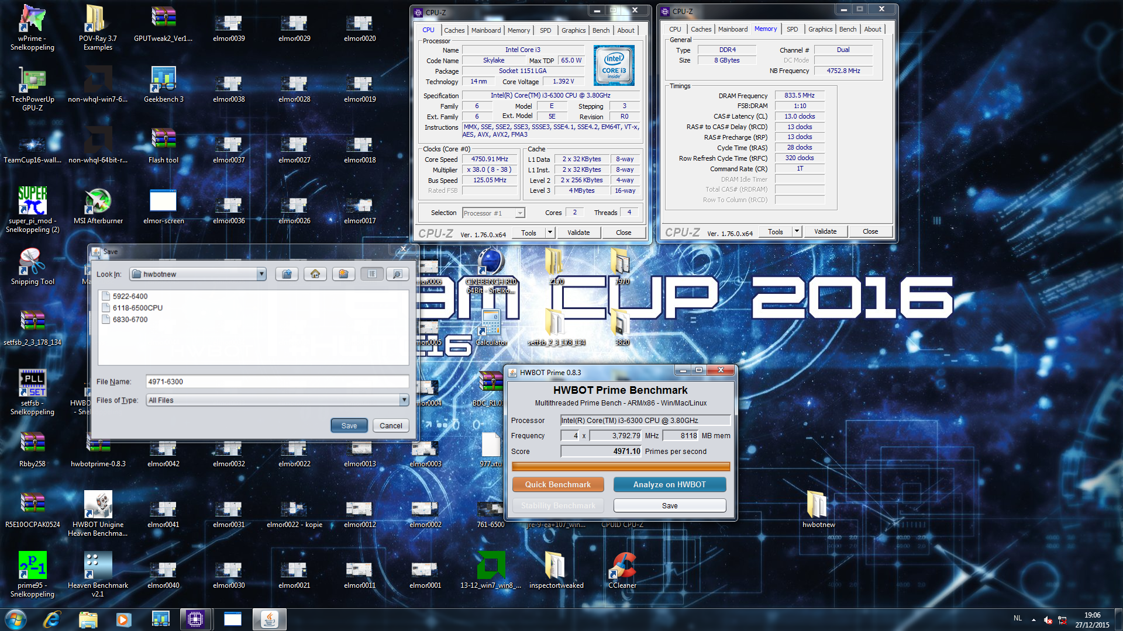Open GPUTweak2 archive icon
1123x631 pixels.
tap(163, 23)
